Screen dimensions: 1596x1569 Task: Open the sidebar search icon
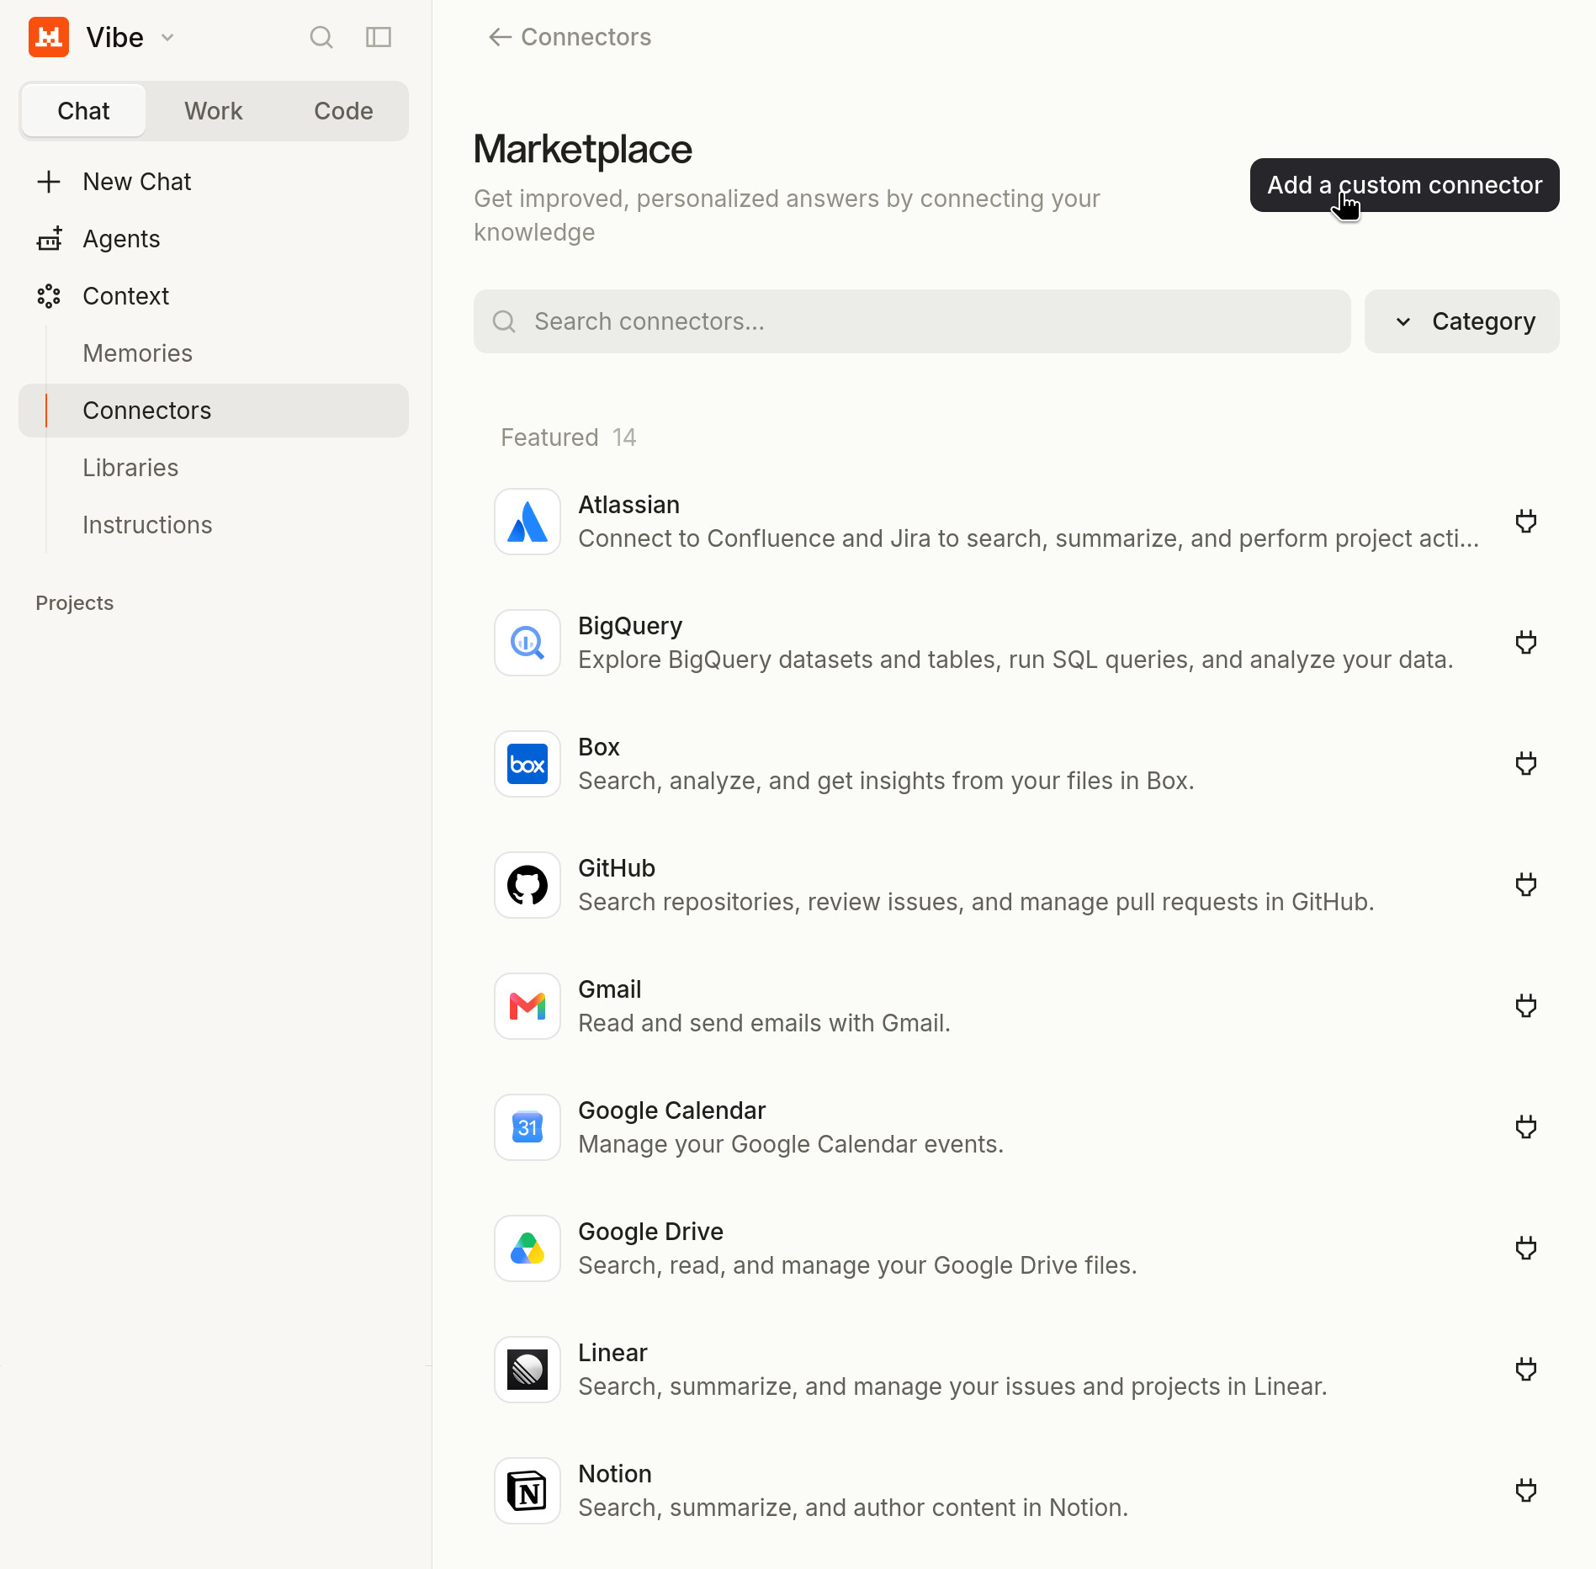[321, 37]
